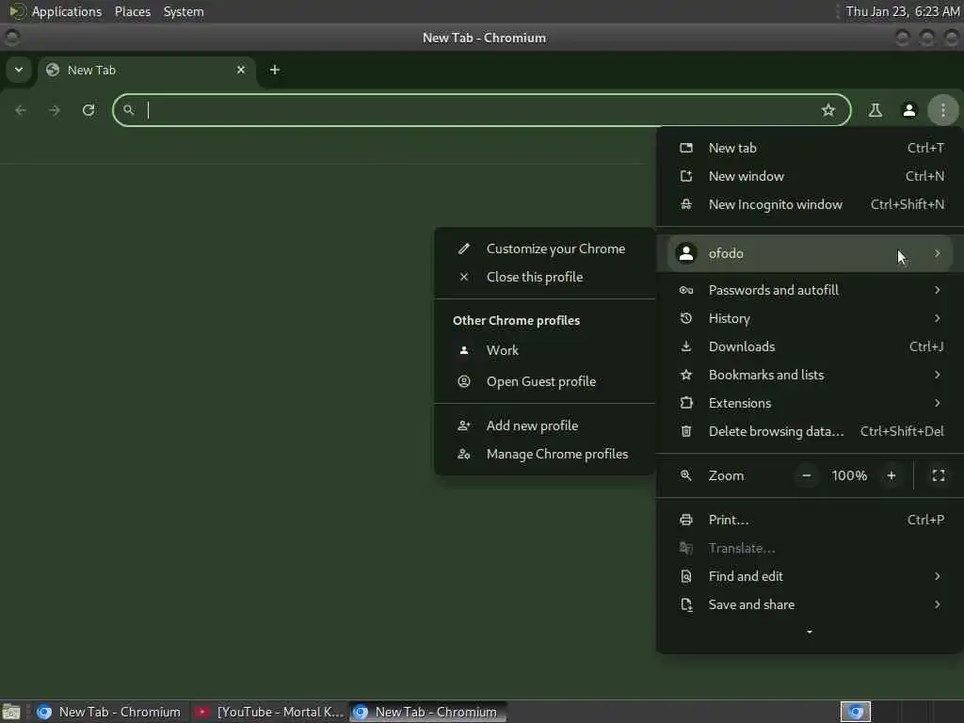Click the forward navigation arrow
The image size is (964, 723).
(55, 110)
